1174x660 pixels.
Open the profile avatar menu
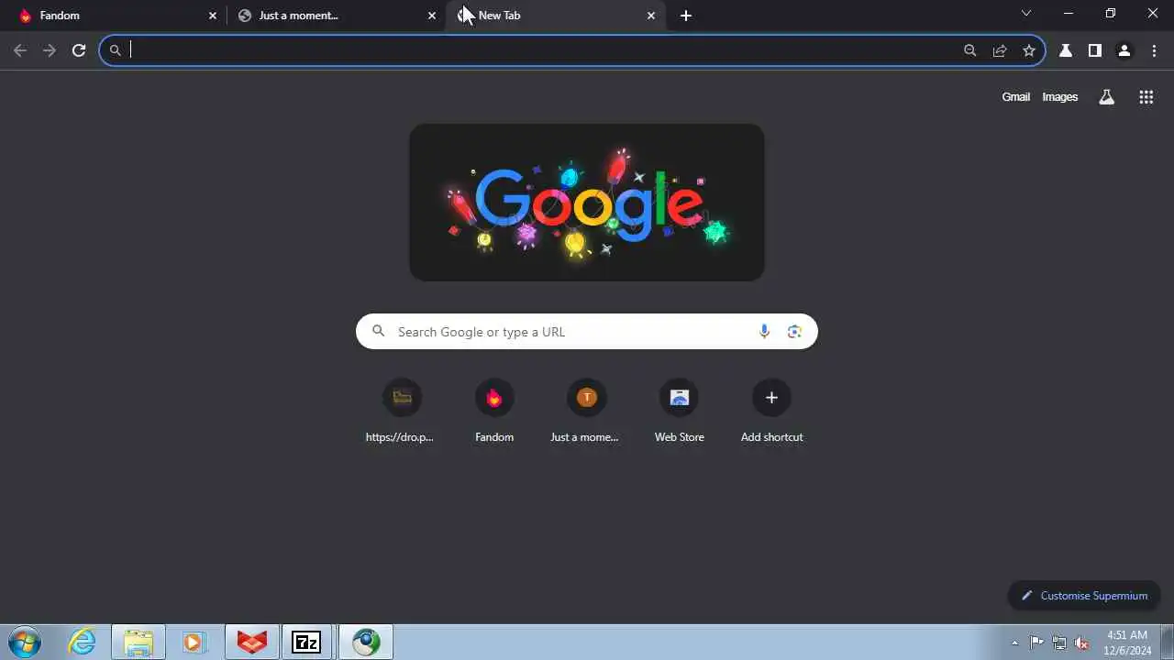1124,50
